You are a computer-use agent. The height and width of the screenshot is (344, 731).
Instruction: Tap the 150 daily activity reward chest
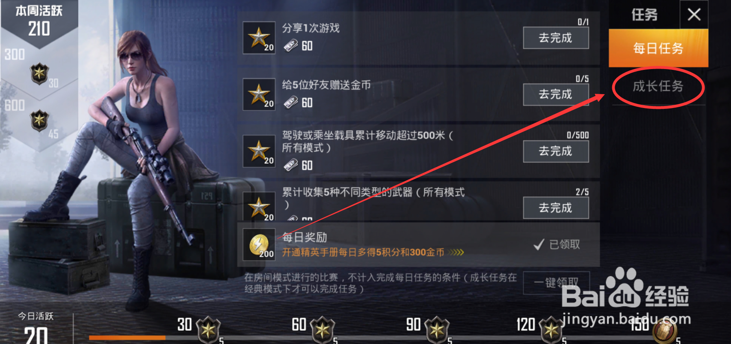665,331
